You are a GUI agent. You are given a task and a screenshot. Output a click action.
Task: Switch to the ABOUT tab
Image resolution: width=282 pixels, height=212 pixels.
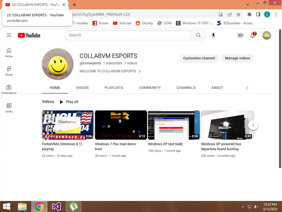tap(217, 88)
